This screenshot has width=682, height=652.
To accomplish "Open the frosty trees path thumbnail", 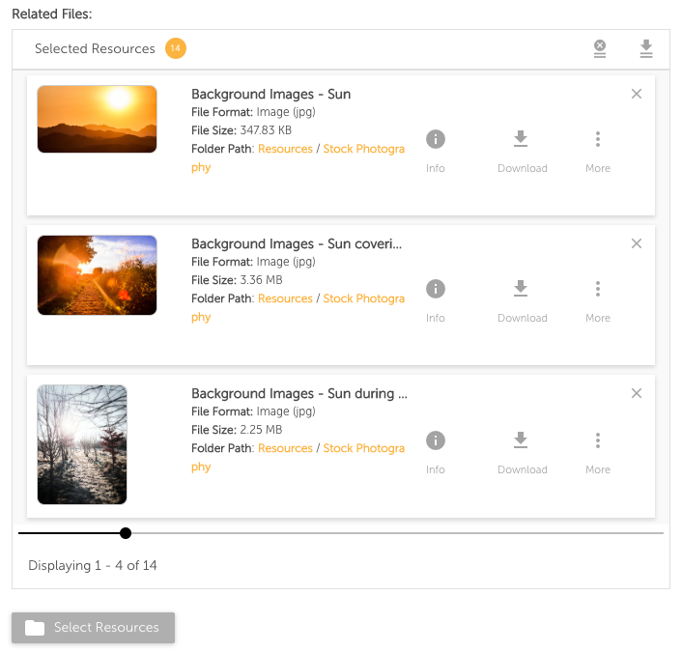I will (82, 444).
